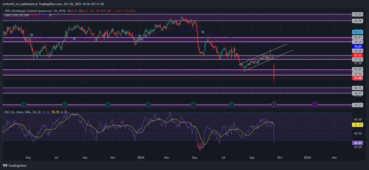This screenshot has width=369, height=170.
Task: Click the 2024 label on the time axis
Action: tap(307, 157)
